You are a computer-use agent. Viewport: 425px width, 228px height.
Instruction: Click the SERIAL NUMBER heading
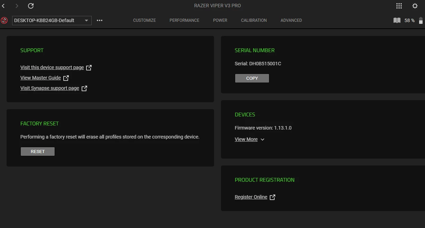pos(255,50)
